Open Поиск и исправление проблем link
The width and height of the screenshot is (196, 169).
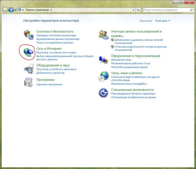[x=55, y=43]
